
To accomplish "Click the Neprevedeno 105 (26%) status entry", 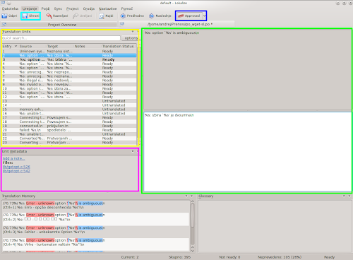I will coord(280,257).
